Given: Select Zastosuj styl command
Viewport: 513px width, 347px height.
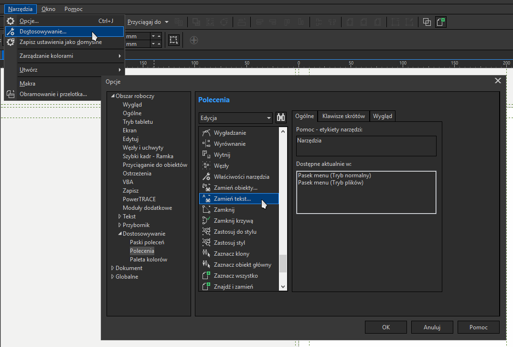Looking at the screenshot, I should (x=238, y=243).
